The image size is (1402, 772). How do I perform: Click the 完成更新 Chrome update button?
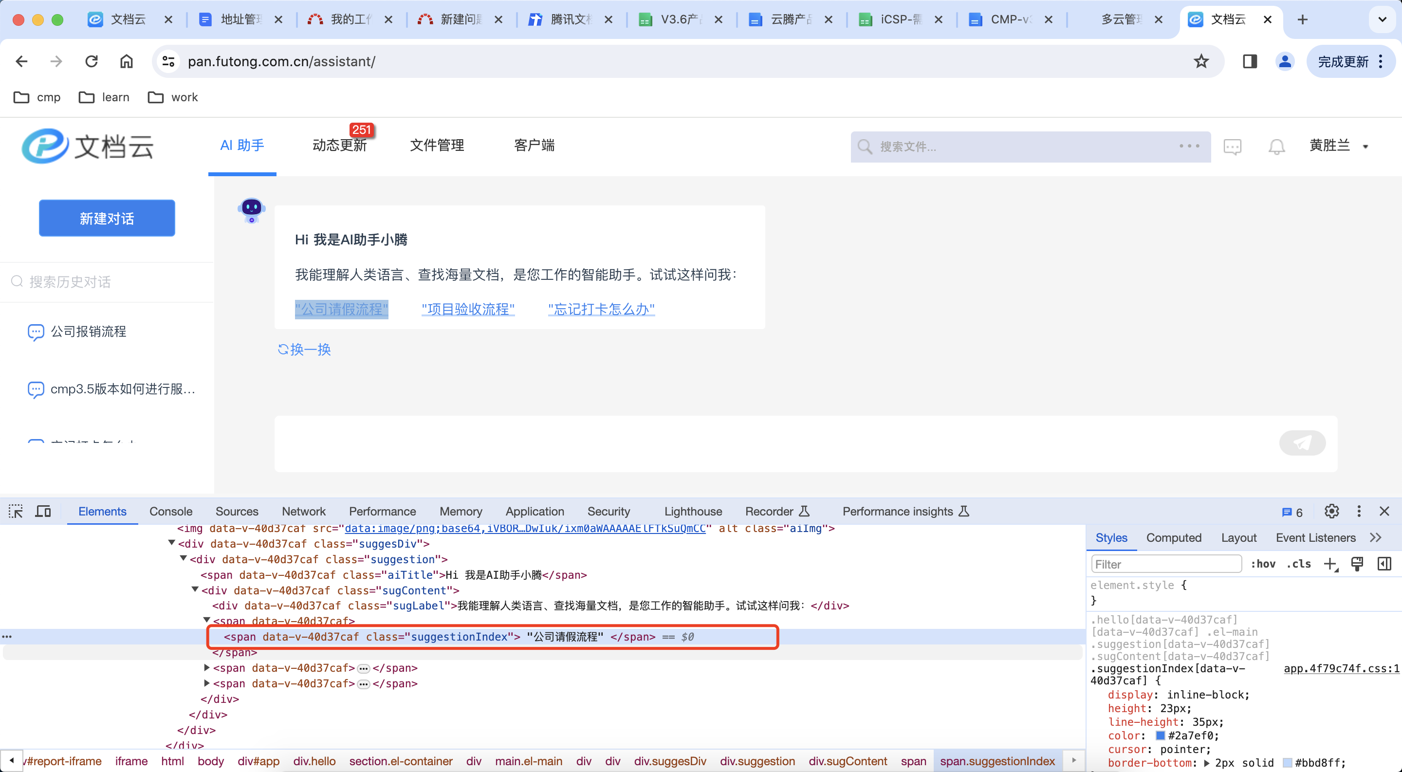[1350, 61]
